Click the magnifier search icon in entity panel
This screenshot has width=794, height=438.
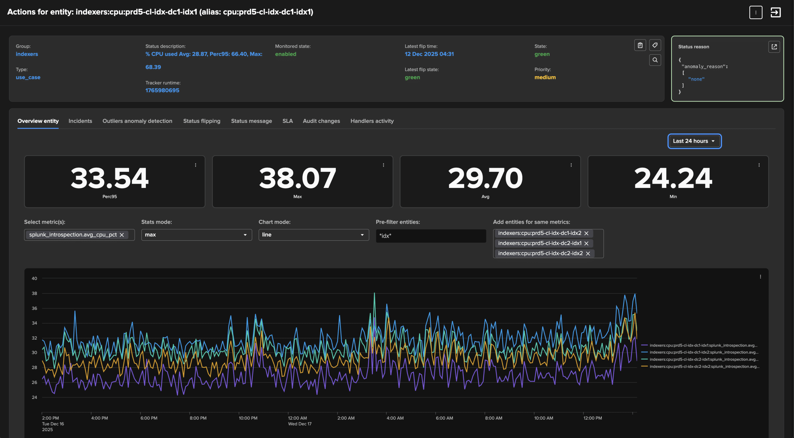(x=655, y=60)
